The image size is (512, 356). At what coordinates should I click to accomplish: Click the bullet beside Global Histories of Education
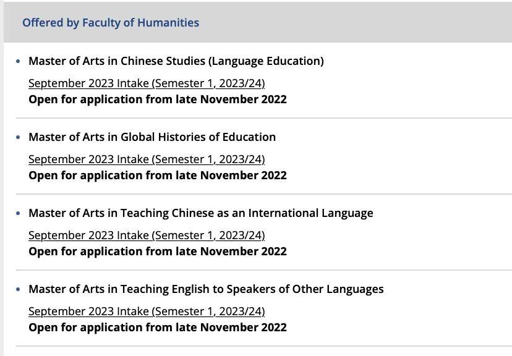(18, 137)
